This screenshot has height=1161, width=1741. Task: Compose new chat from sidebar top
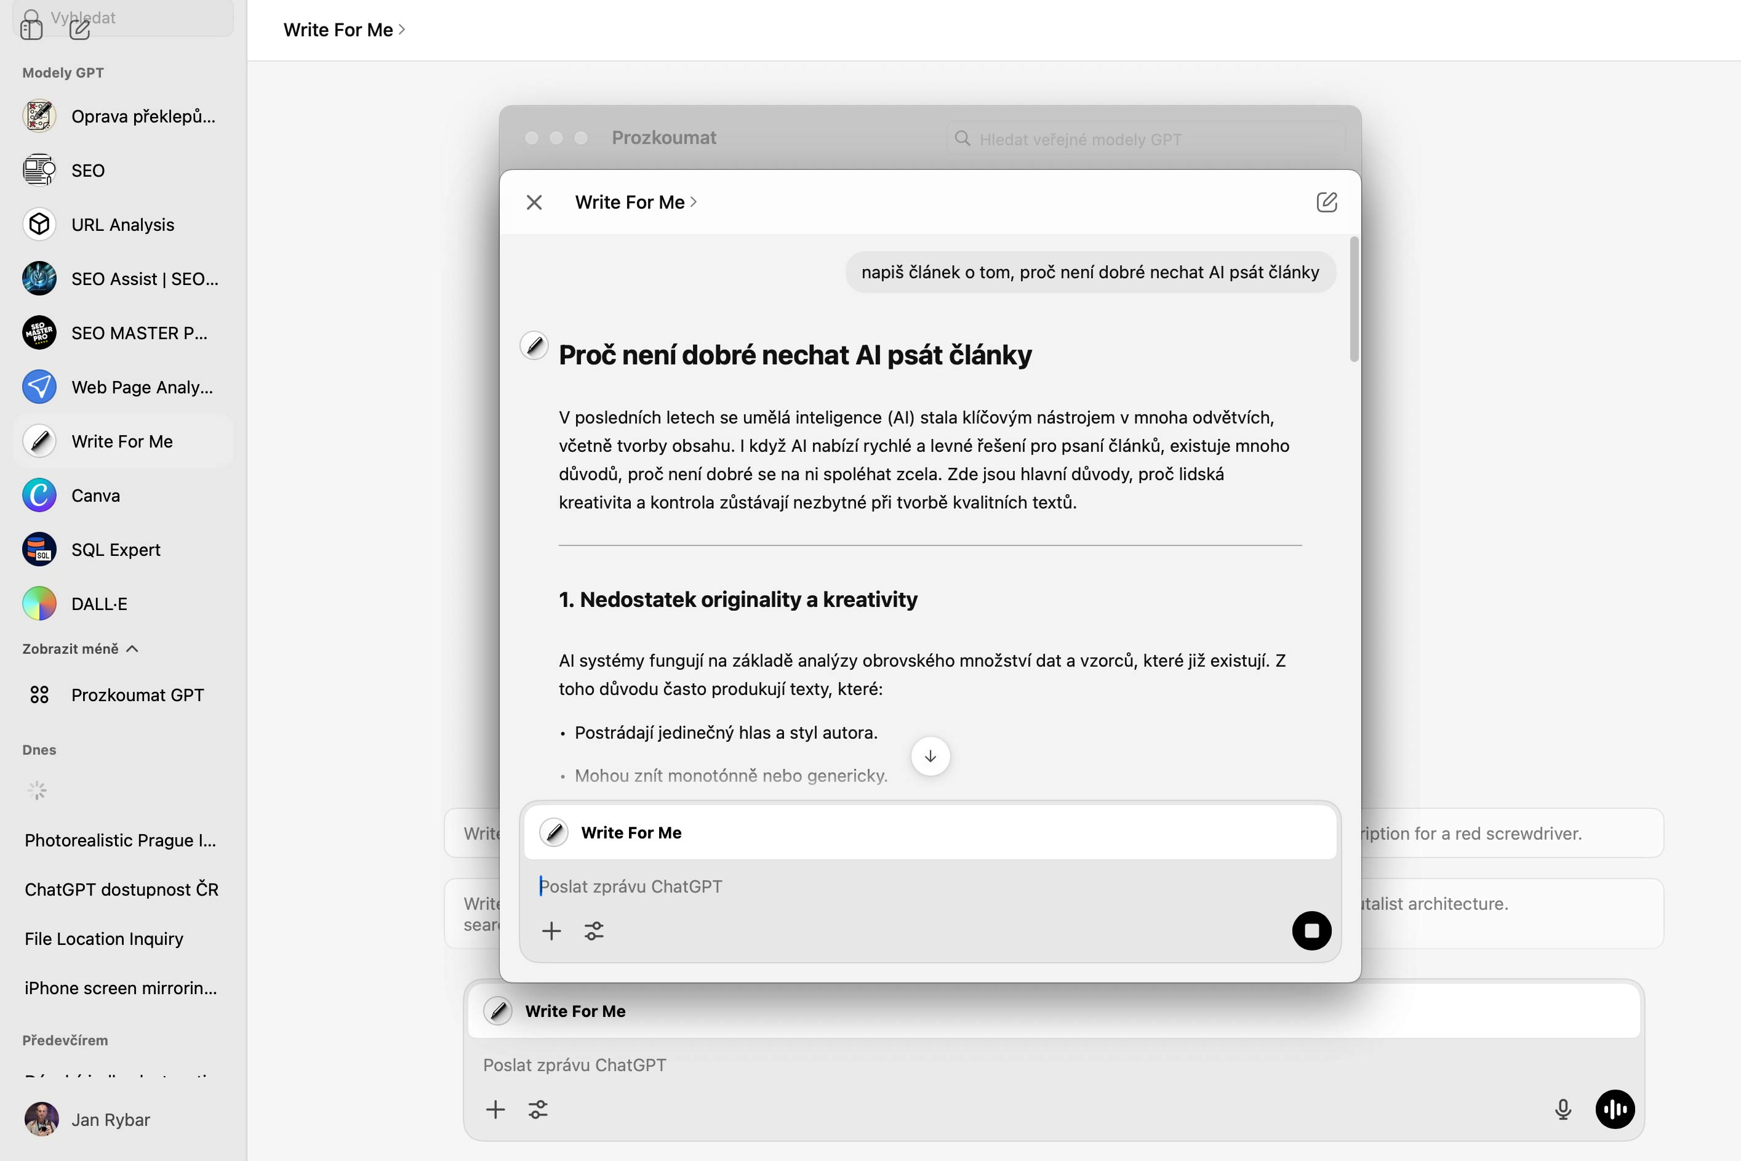point(80,28)
